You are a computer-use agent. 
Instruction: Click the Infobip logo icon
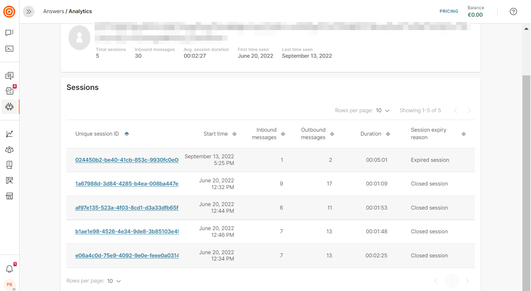coord(9,12)
